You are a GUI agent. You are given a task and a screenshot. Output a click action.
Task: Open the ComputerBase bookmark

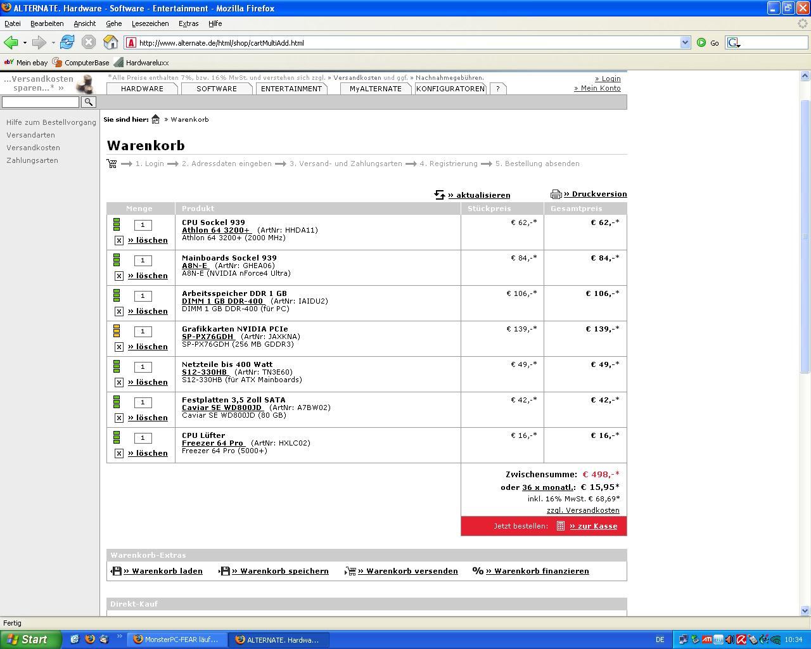coord(81,63)
